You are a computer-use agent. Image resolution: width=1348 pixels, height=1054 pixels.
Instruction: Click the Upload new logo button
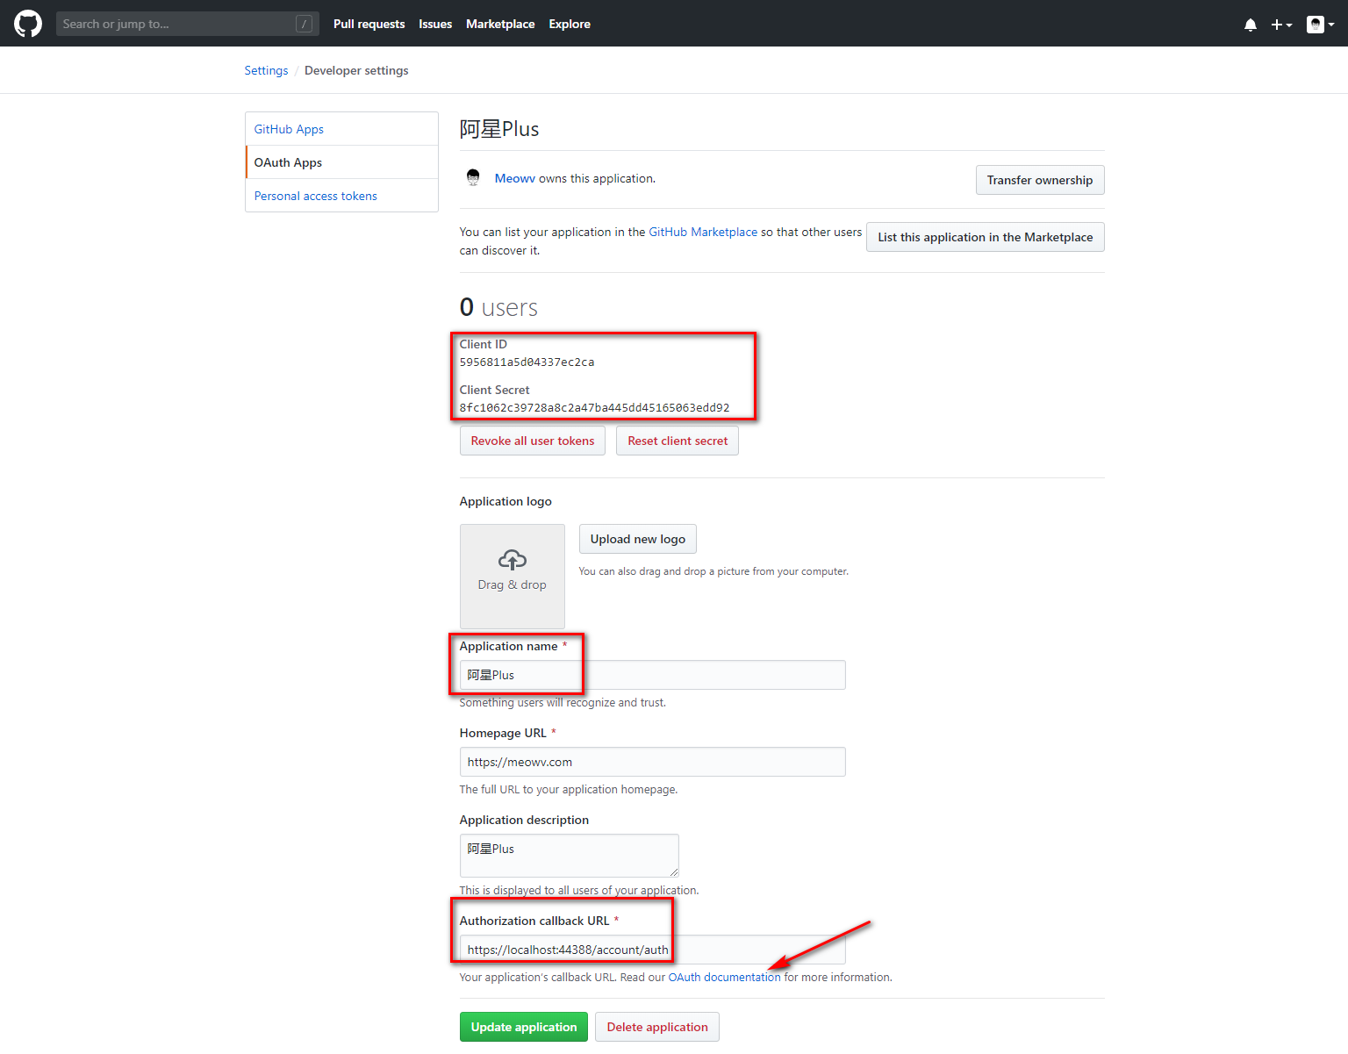click(x=638, y=539)
